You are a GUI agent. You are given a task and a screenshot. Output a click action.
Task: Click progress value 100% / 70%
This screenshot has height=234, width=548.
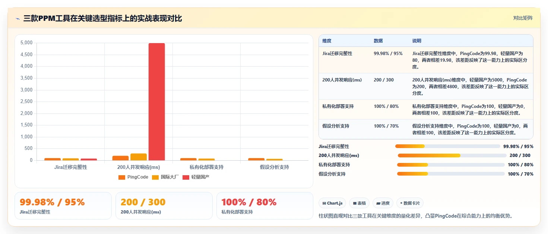(x=520, y=174)
